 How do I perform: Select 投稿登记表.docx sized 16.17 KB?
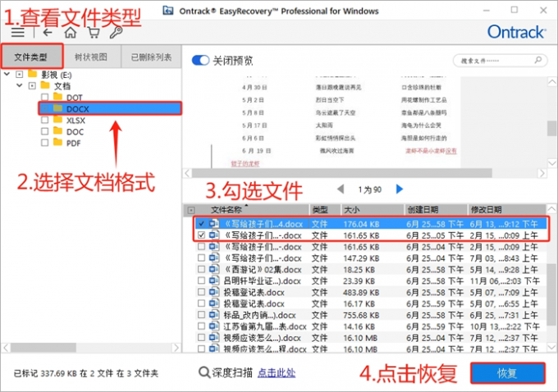tap(370, 303)
